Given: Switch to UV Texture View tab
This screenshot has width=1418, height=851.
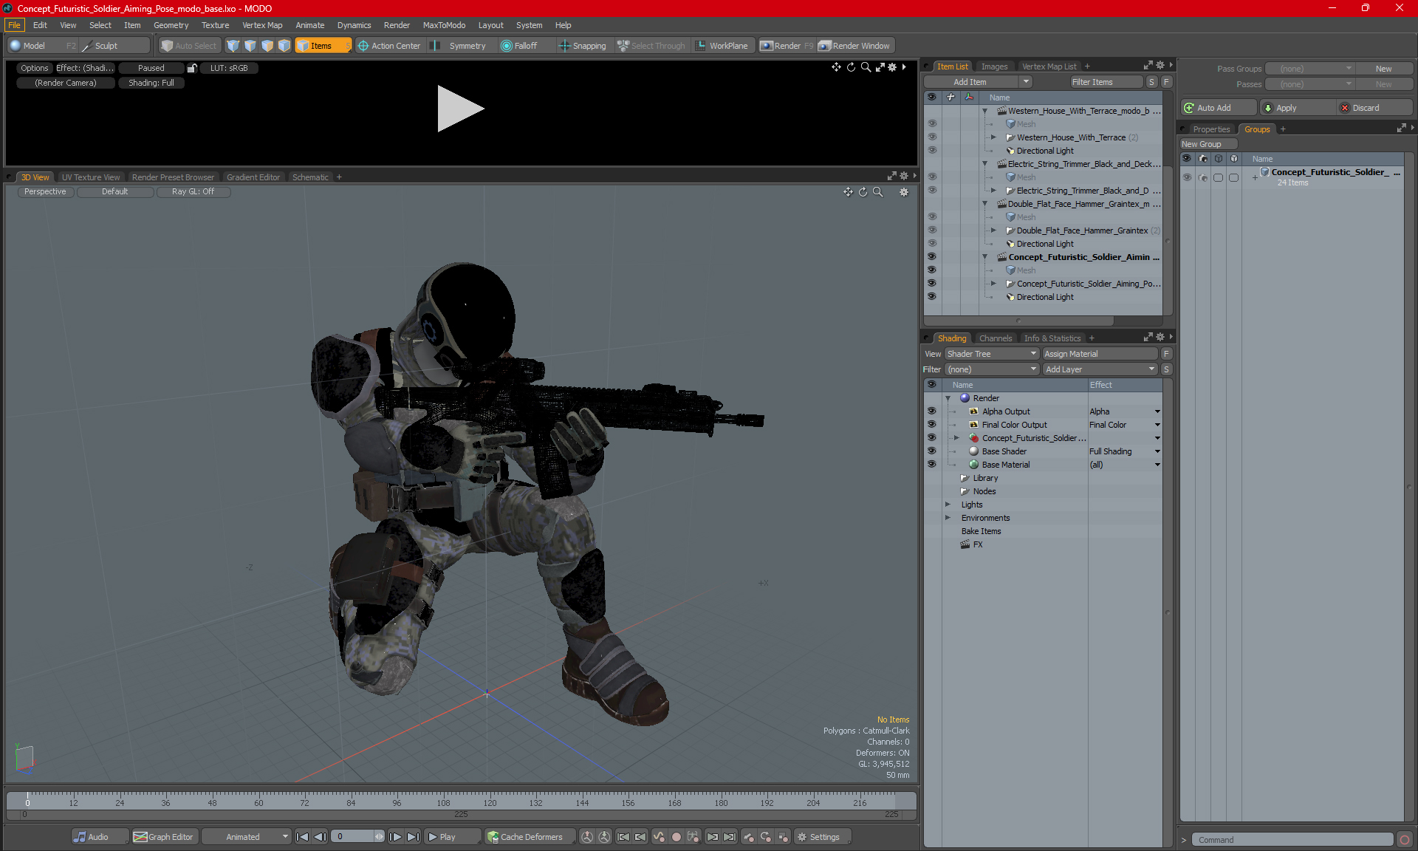Looking at the screenshot, I should tap(90, 177).
